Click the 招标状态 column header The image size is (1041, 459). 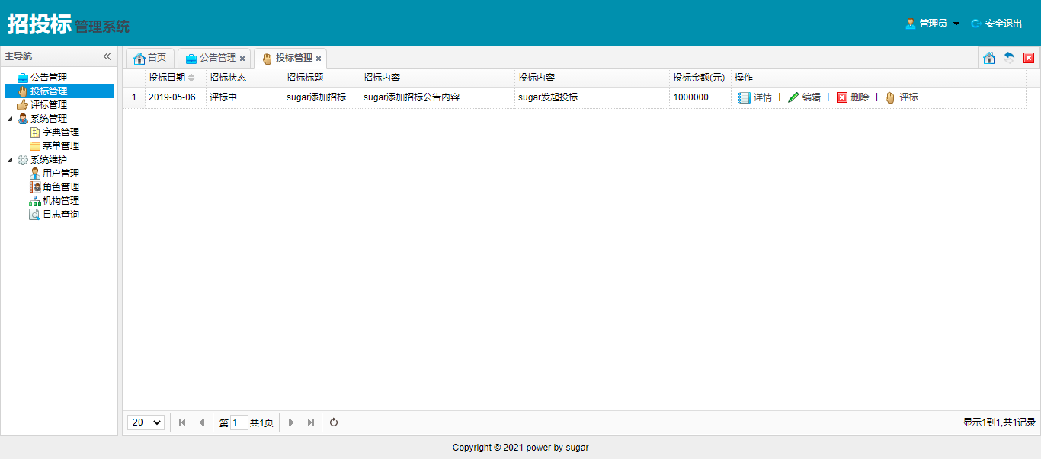245,78
